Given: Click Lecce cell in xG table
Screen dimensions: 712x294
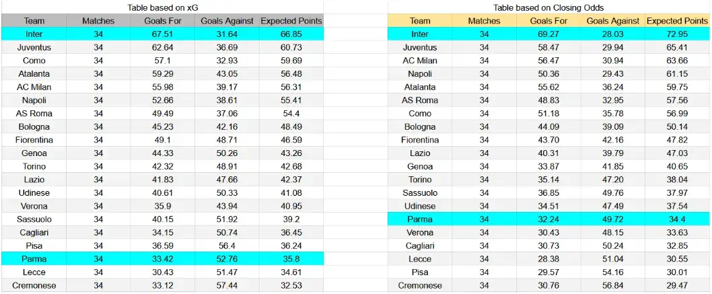Looking at the screenshot, I should pos(34,272).
